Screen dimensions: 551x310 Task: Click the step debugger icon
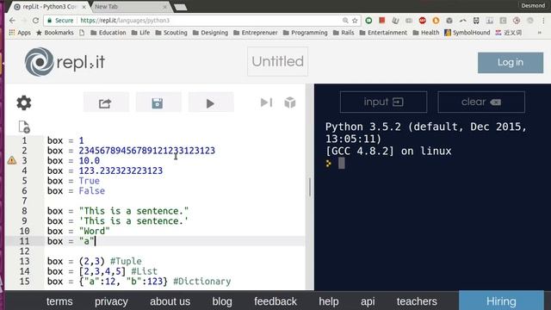(x=266, y=102)
